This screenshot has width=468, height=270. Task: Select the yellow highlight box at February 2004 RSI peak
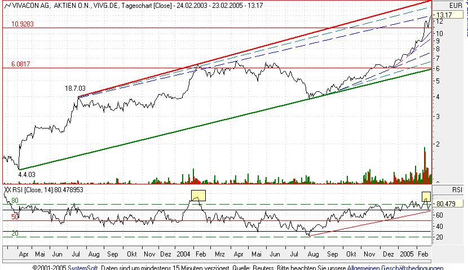[x=198, y=196]
